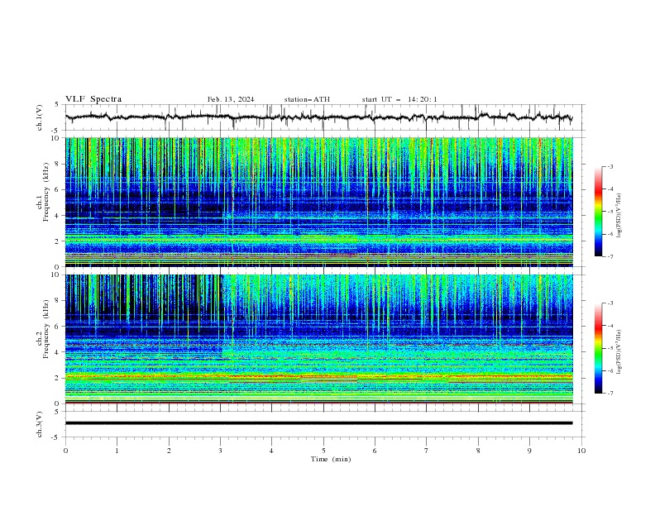
Task: Click the date 'Feb. 13, 2024'
Action: coord(231,99)
